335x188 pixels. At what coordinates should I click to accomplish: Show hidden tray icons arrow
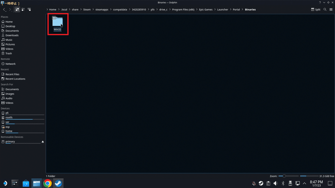point(304,183)
